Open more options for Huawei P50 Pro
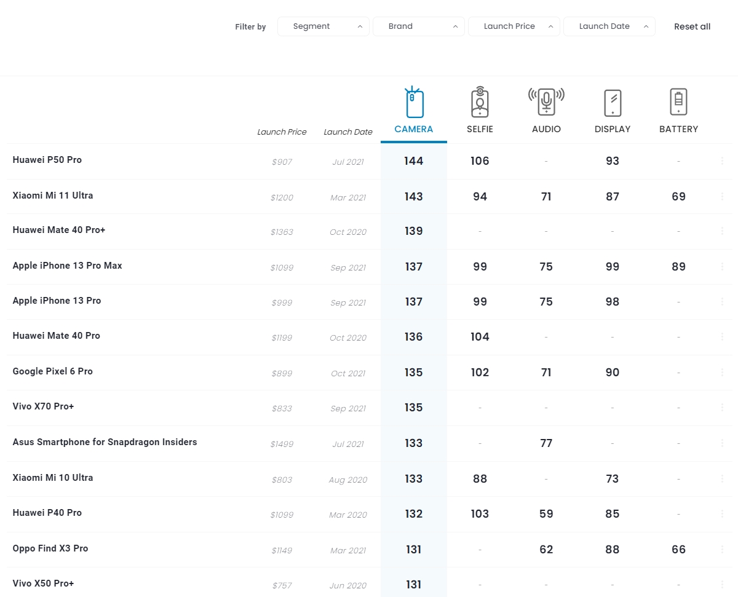The height and width of the screenshot is (597, 738). coord(722,161)
